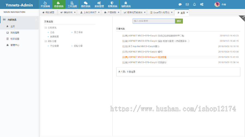Click the date 2016/10/29 15:38:14

(228, 63)
